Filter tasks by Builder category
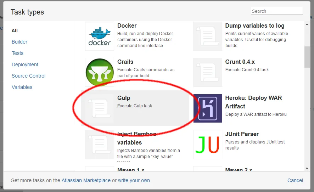The width and height of the screenshot is (314, 192). (x=19, y=42)
